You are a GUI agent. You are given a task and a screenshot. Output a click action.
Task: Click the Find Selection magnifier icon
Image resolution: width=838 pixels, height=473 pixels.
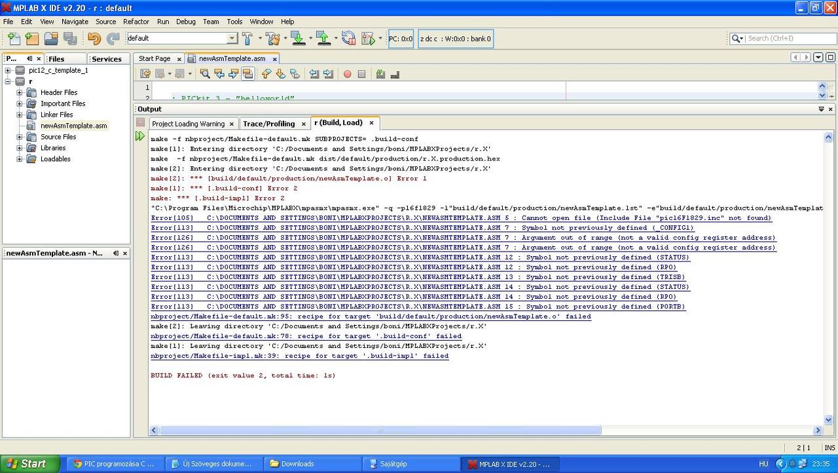[x=205, y=74]
